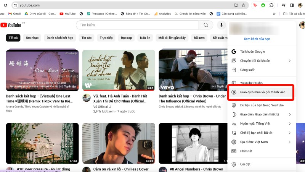Screen dimensions: 305x172
Task: Open Dữ liệu của bạn trong YouTube
Action: pyautogui.click(x=262, y=105)
